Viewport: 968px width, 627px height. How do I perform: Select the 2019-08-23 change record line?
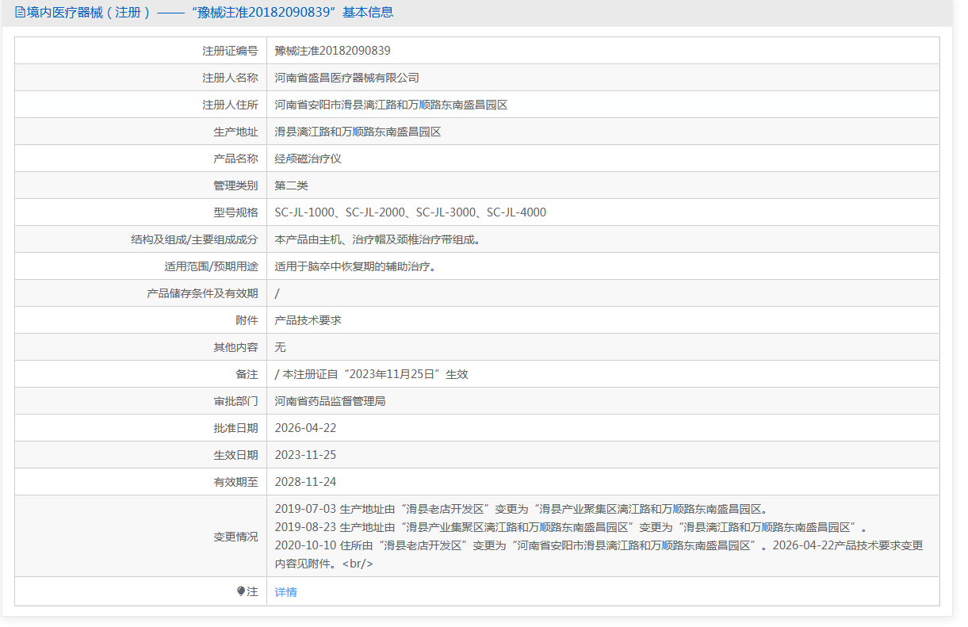[572, 527]
